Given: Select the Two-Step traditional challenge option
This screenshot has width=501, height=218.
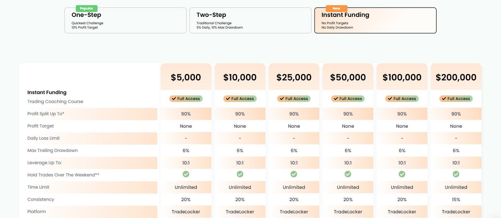Looking at the screenshot, I should click(x=250, y=20).
